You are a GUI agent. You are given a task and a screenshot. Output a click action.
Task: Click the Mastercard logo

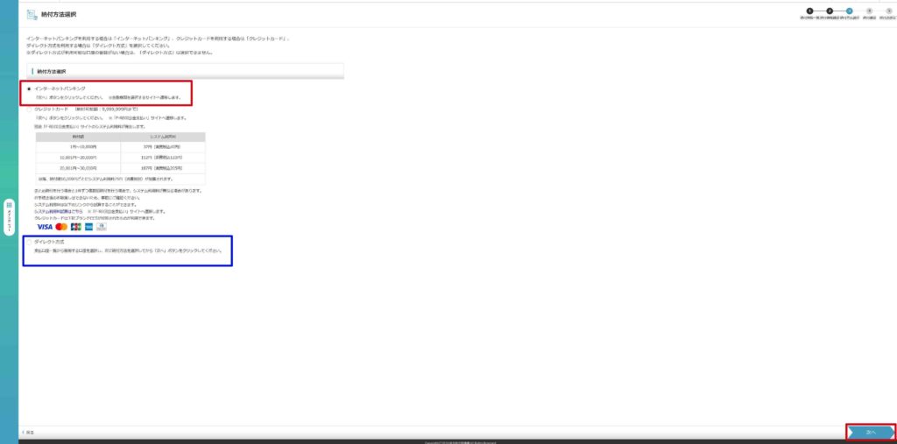(61, 227)
